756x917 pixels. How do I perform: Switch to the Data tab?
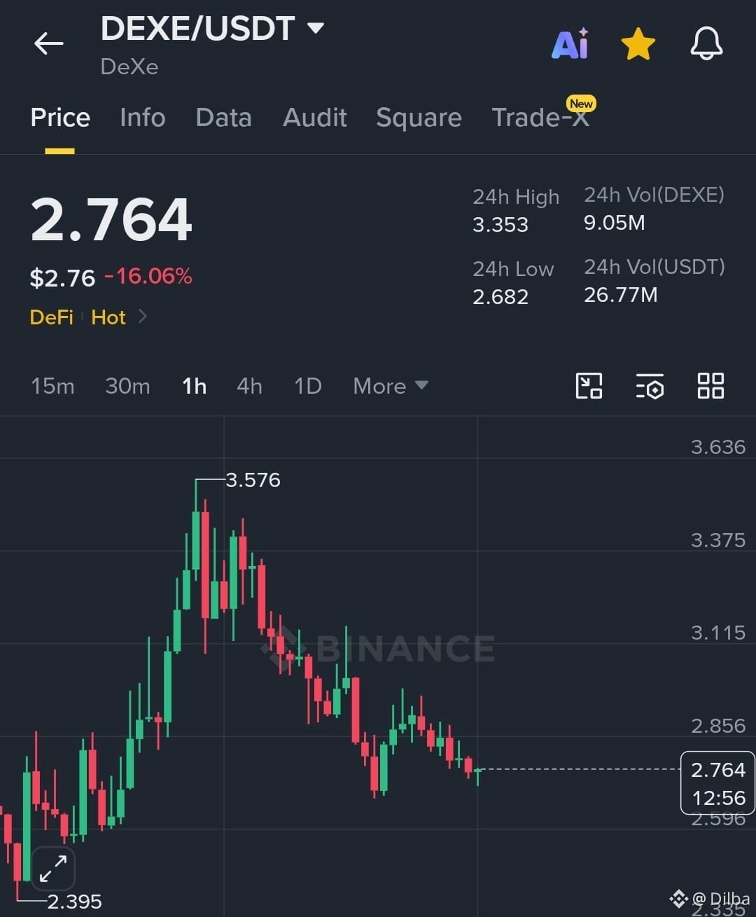223,117
